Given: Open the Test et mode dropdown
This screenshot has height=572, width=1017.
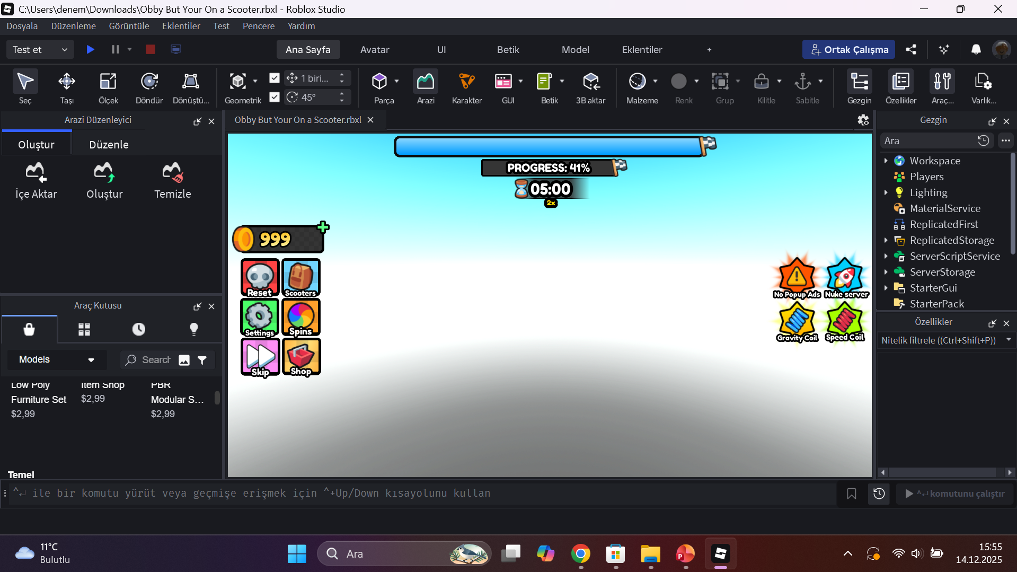Looking at the screenshot, I should (40, 49).
